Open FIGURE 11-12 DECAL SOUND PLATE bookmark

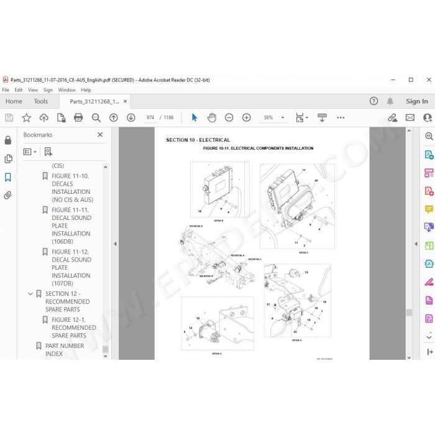pos(71,267)
